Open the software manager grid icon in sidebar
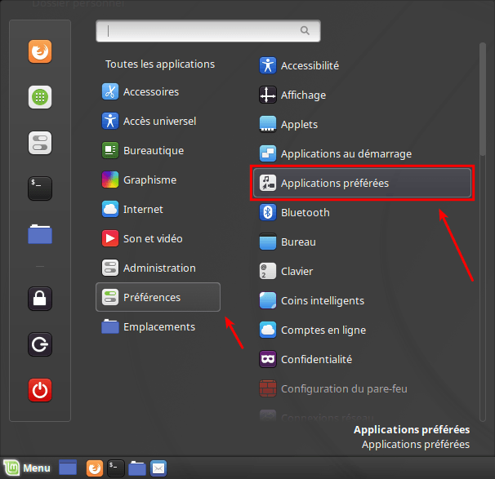The height and width of the screenshot is (479, 495). coord(40,97)
